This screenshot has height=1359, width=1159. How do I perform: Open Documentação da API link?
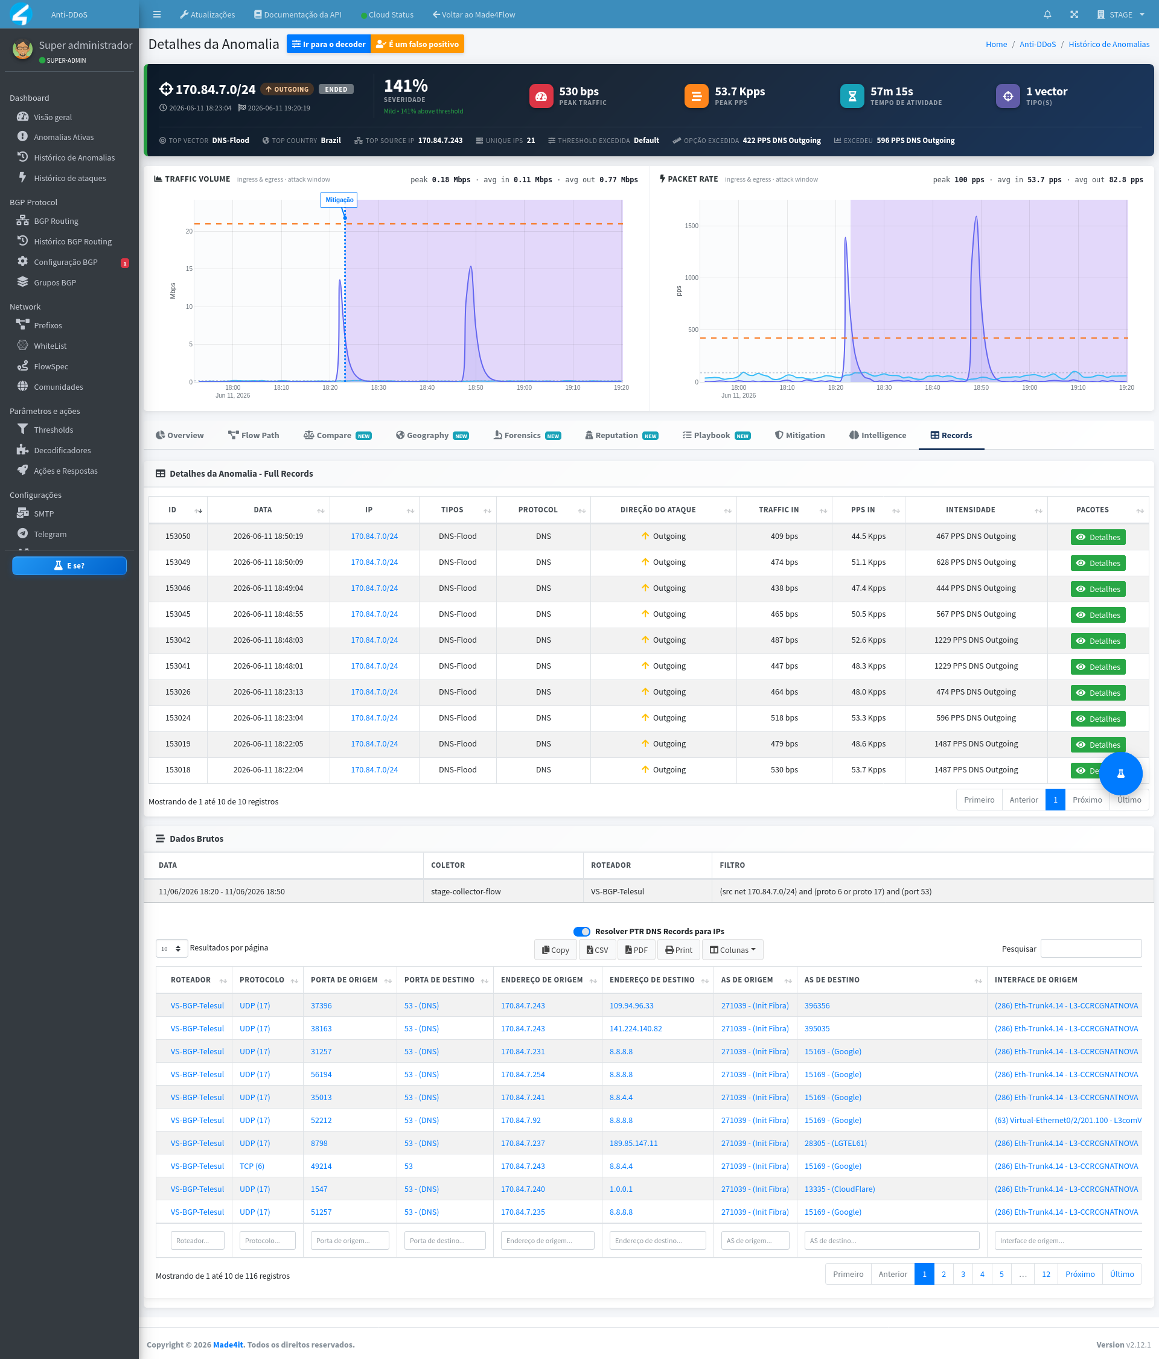point(298,14)
